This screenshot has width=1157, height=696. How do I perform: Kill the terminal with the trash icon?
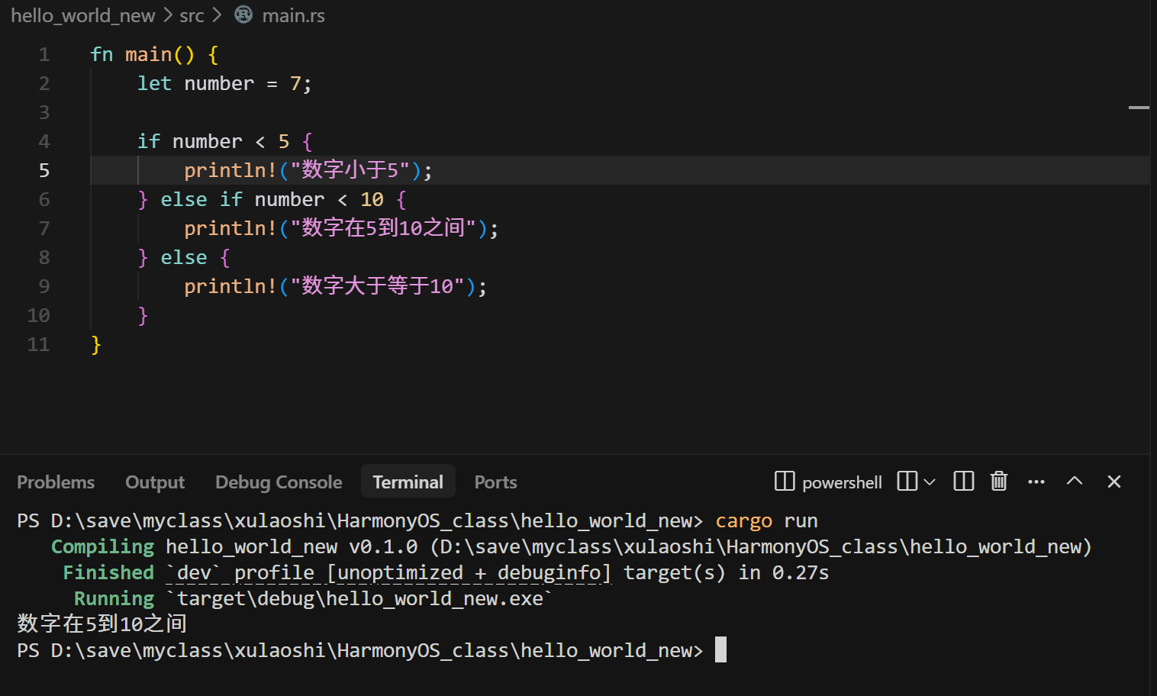[999, 481]
